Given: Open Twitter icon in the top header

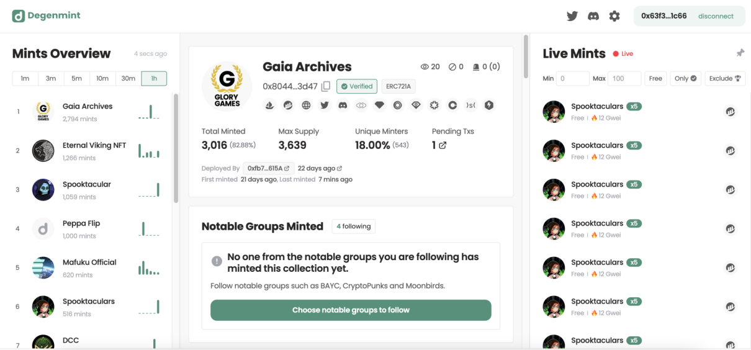Looking at the screenshot, I should [572, 16].
